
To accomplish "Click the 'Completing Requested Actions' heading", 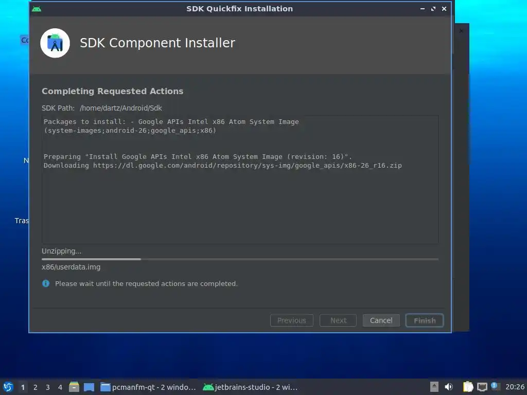I will click(x=113, y=92).
